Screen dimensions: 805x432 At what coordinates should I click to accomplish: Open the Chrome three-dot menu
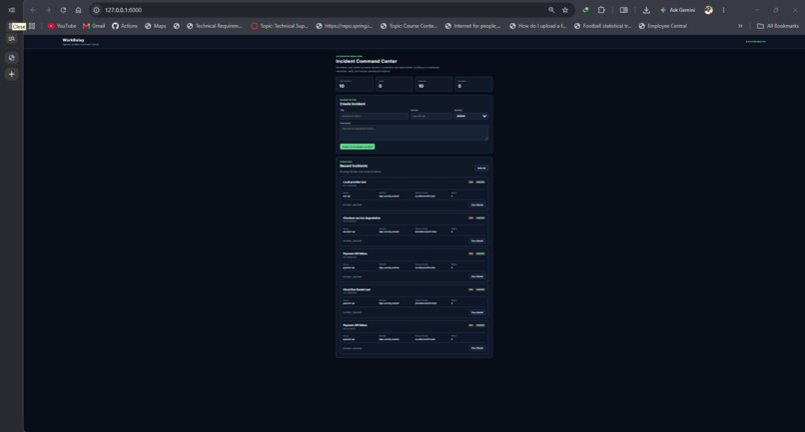[x=723, y=10]
